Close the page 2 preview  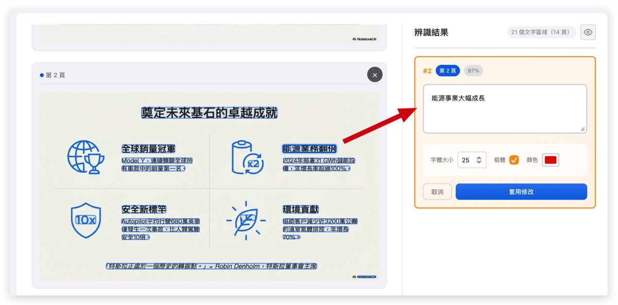pos(375,75)
